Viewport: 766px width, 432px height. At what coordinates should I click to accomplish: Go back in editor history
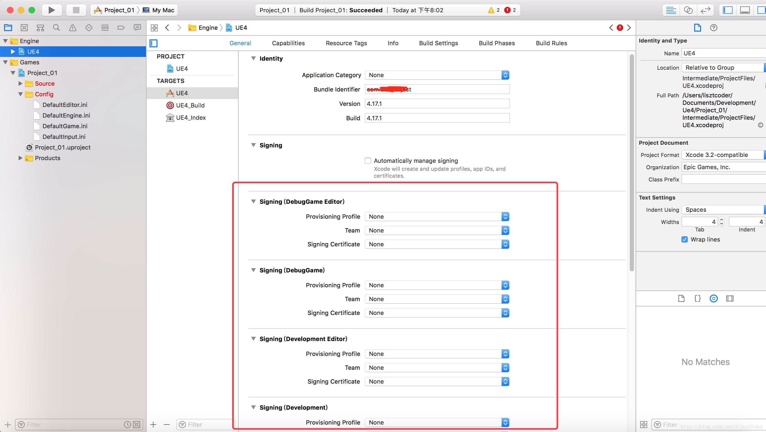point(167,28)
